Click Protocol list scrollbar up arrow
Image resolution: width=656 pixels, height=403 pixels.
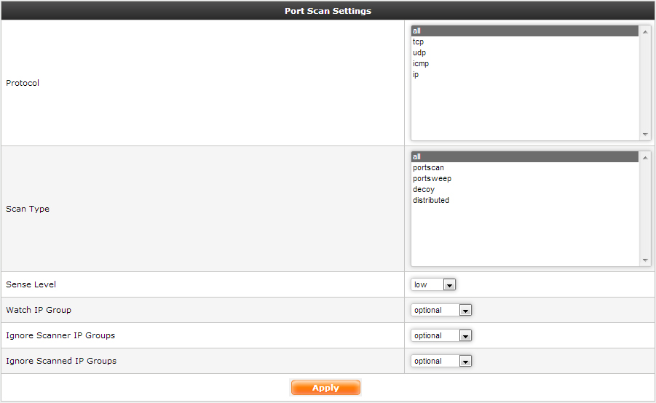[x=646, y=31]
